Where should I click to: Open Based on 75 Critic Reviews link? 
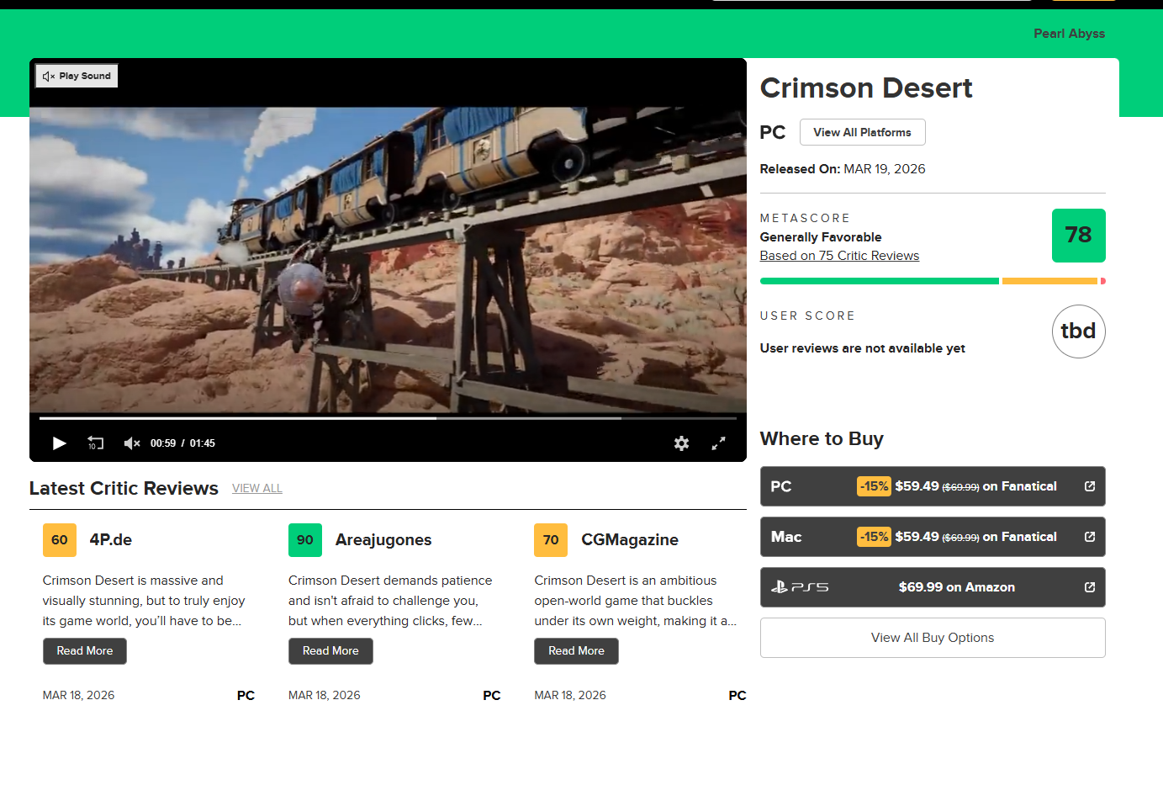click(839, 256)
